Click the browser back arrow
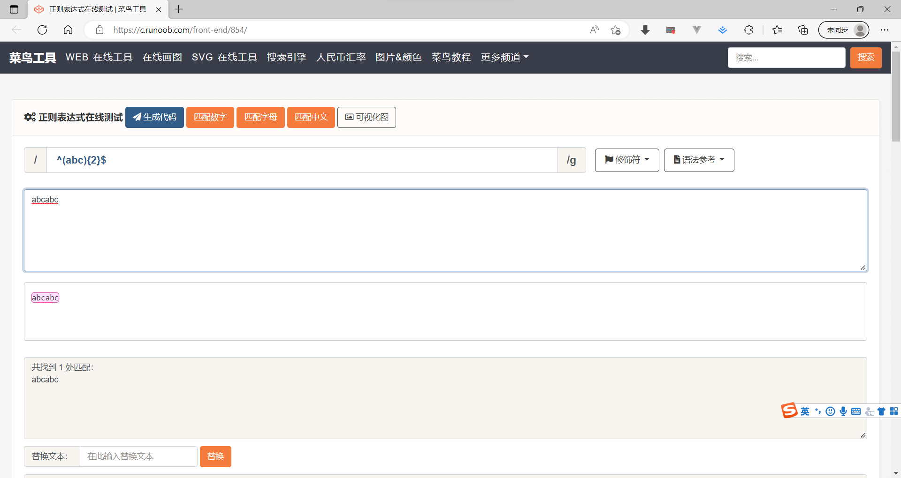The image size is (901, 478). pos(17,30)
